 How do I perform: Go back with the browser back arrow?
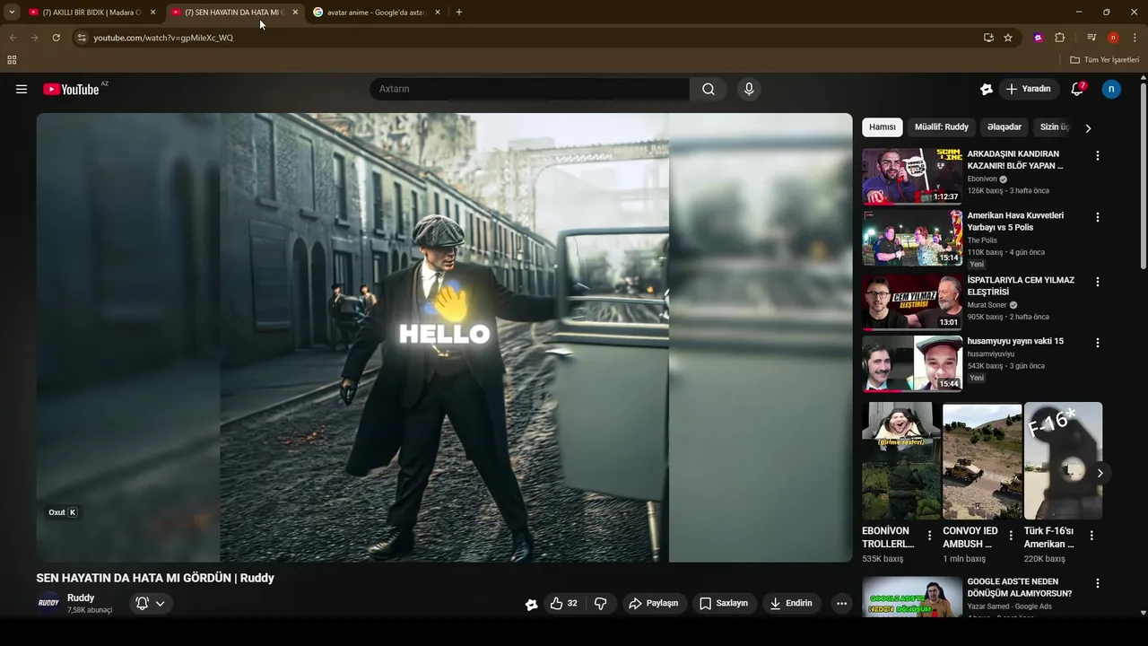pos(13,38)
